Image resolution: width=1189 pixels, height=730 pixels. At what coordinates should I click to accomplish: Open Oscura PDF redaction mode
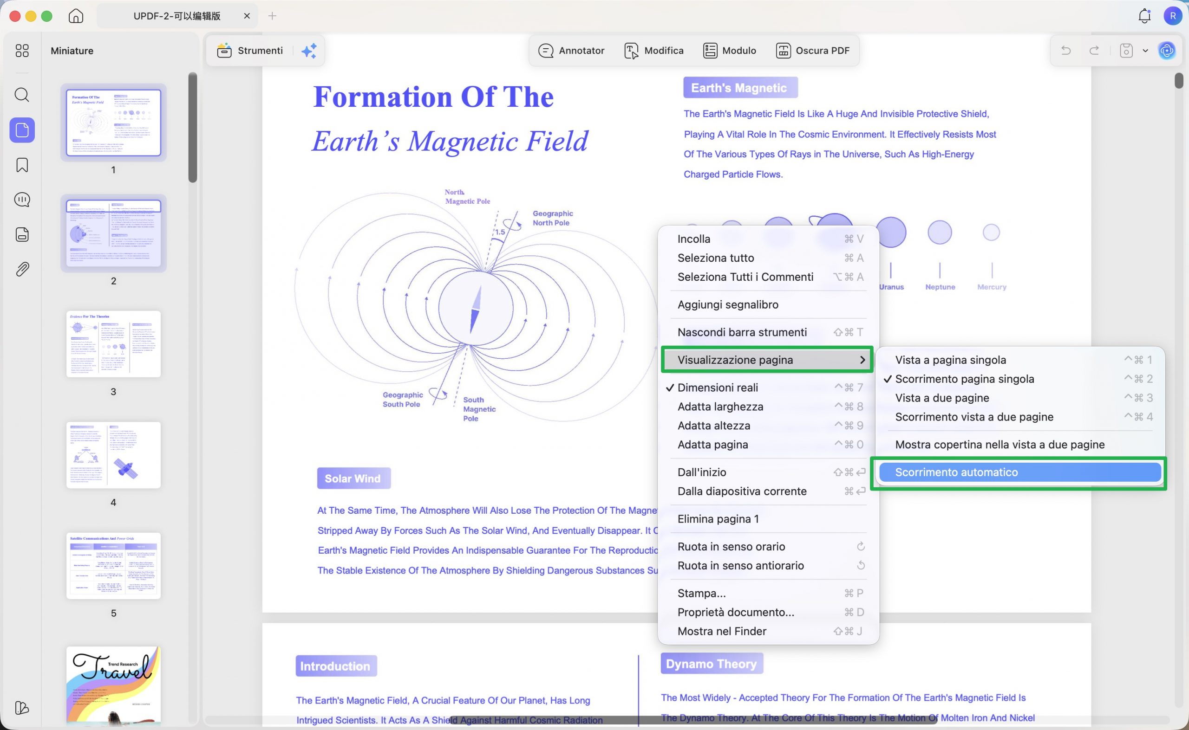coord(813,51)
